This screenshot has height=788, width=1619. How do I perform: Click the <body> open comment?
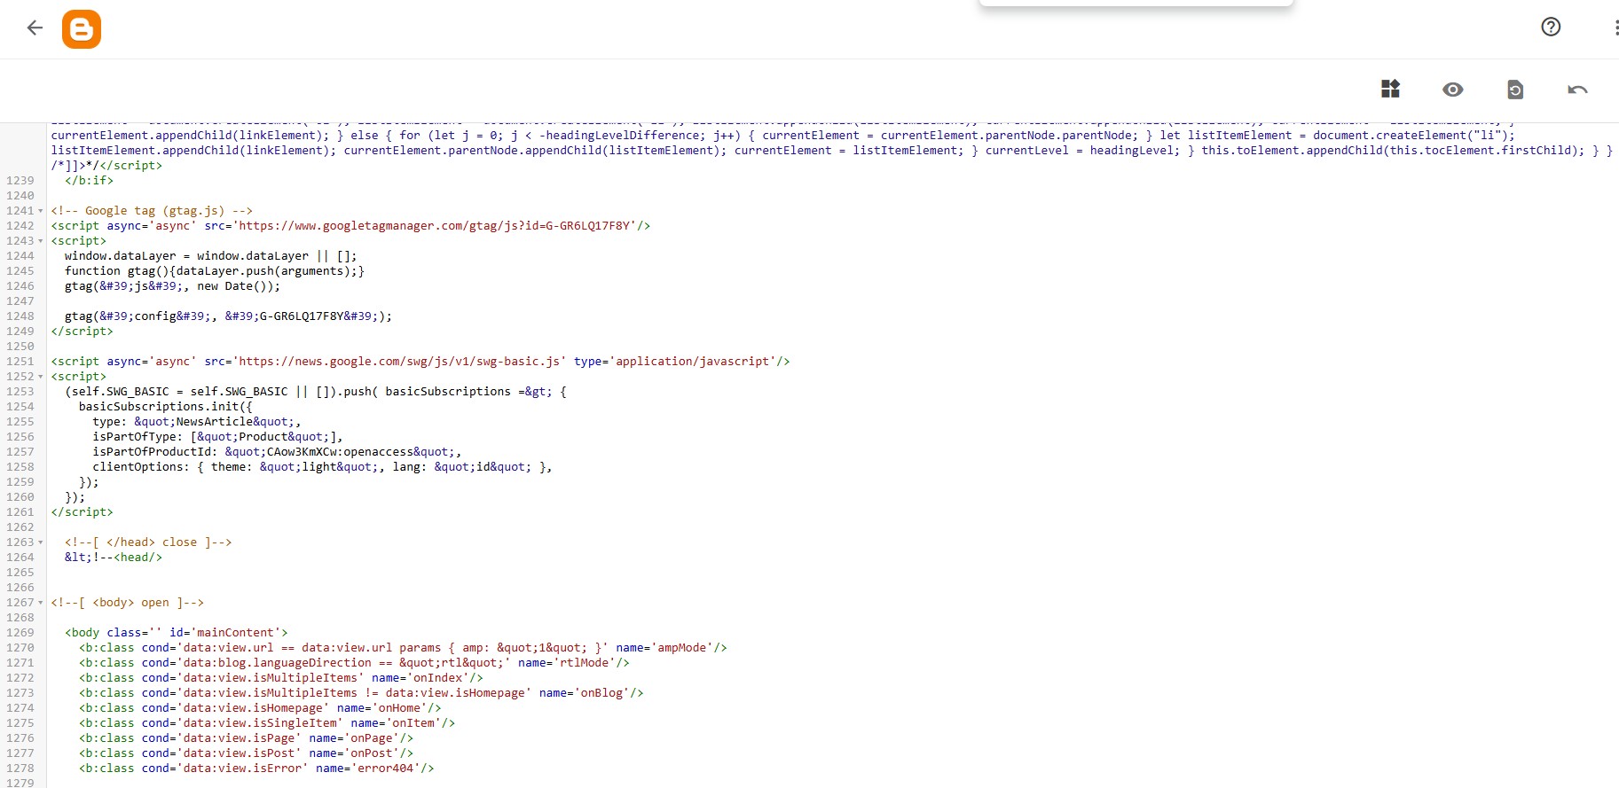tap(127, 603)
